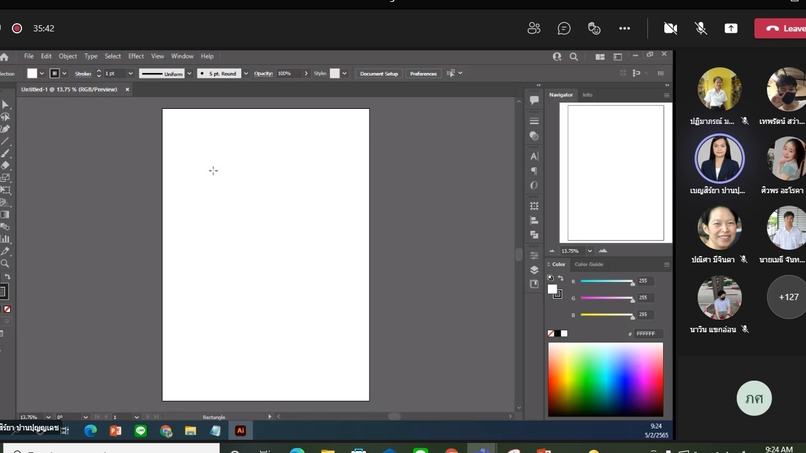Open the Stroke panel icon in dock
This screenshot has width=806, height=453.
point(534,121)
